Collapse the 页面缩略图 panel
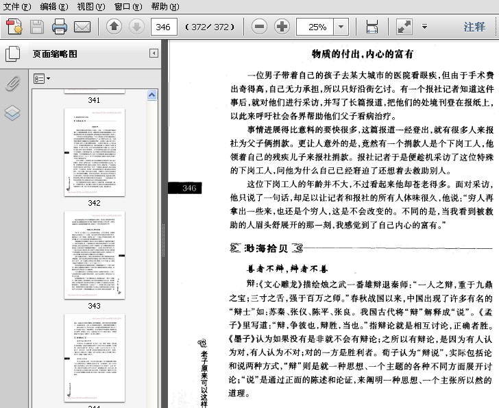 (154, 53)
